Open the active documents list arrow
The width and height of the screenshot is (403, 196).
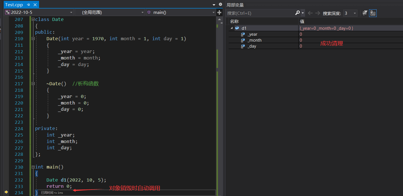point(214,5)
